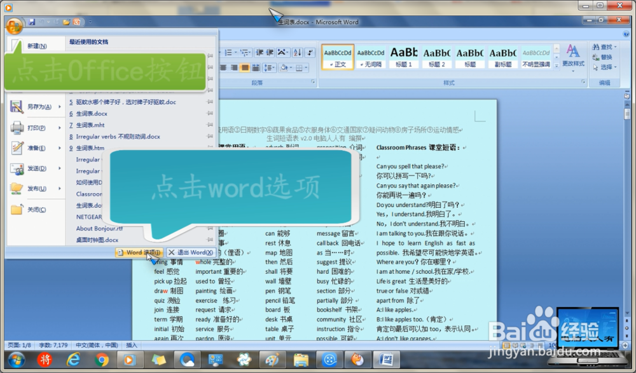Pin the 驱蚊水 .doc recent entry
The image size is (636, 373).
[x=210, y=102]
